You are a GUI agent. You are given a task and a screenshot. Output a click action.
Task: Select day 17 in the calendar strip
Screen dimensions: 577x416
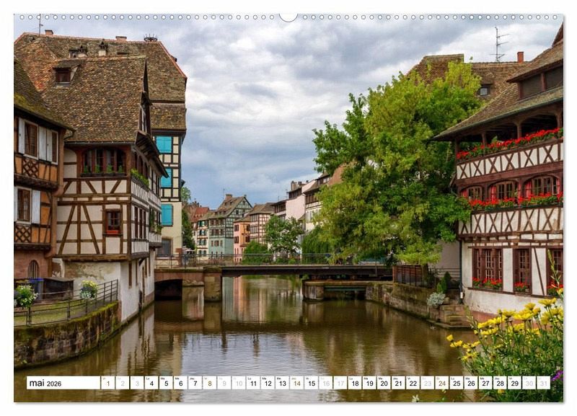(x=340, y=383)
